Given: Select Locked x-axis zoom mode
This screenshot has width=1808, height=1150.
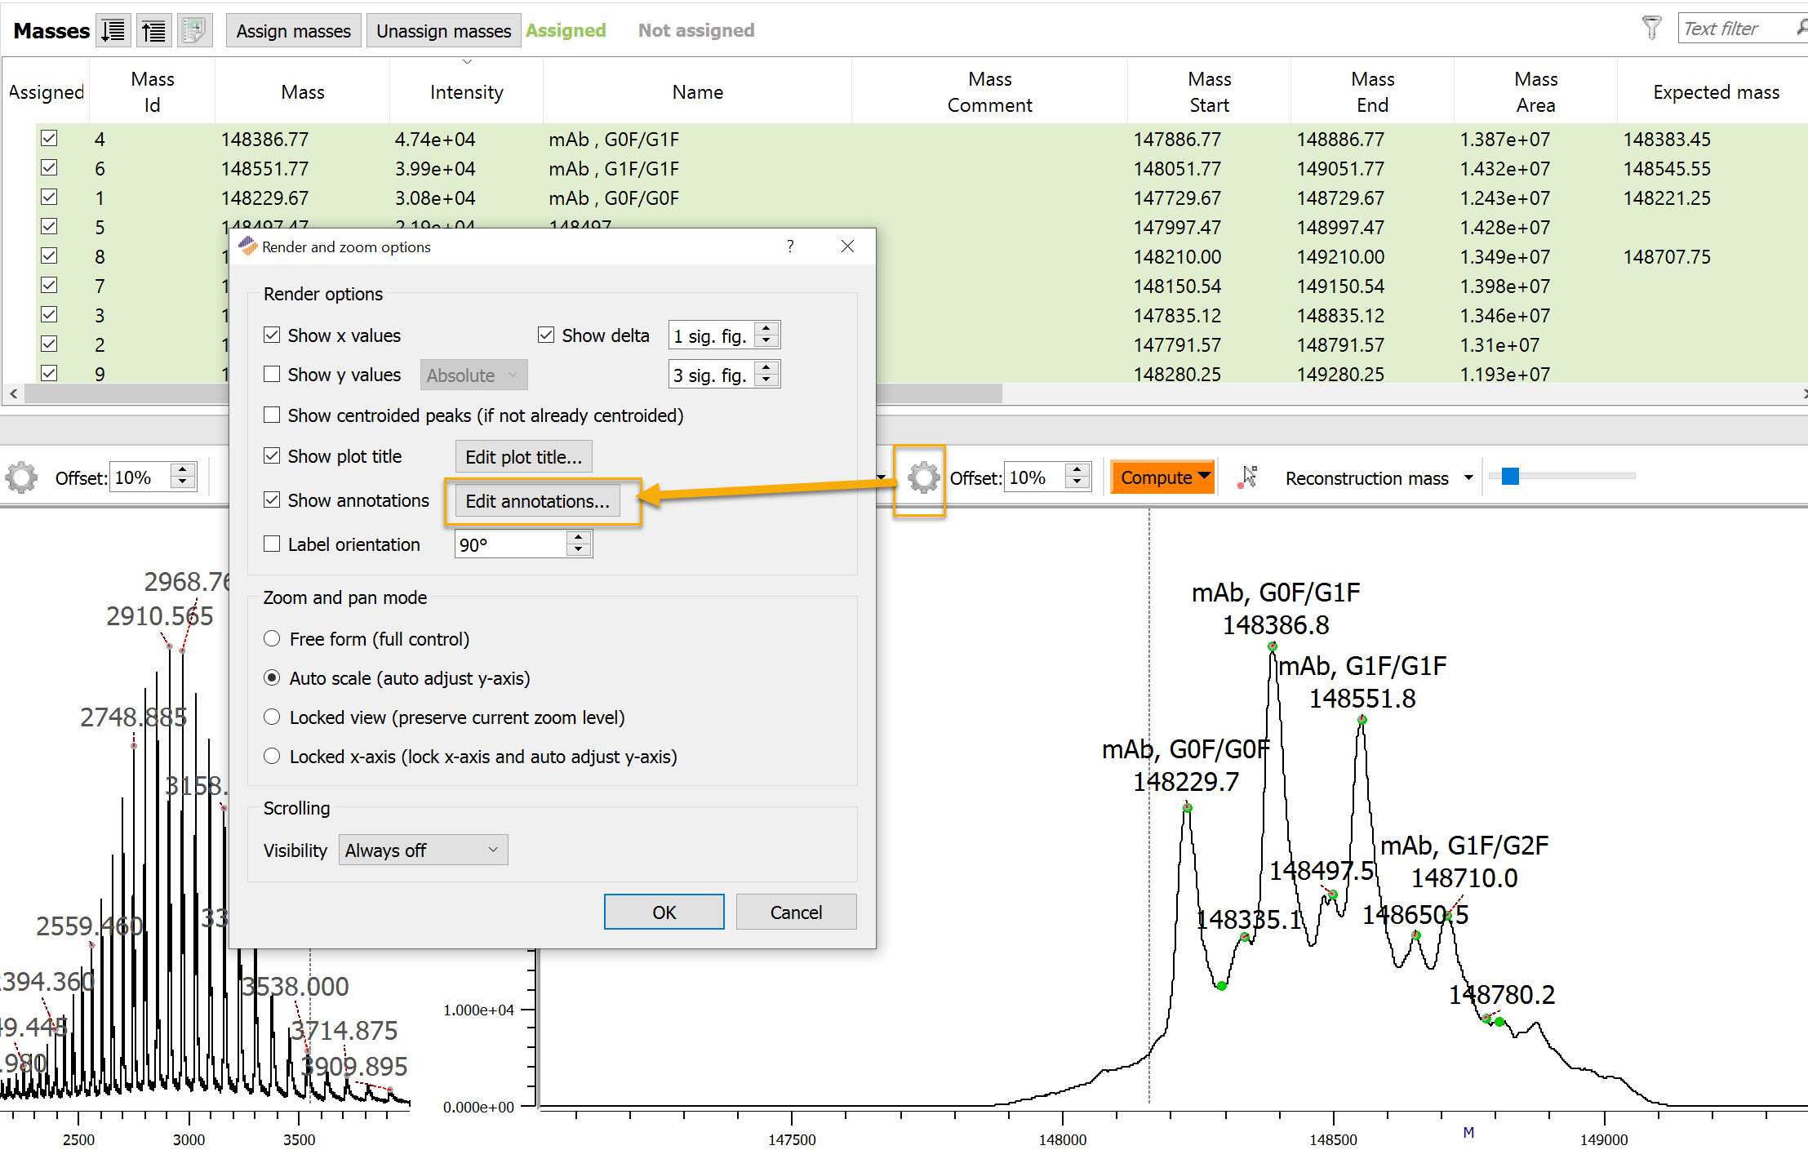Looking at the screenshot, I should point(272,757).
